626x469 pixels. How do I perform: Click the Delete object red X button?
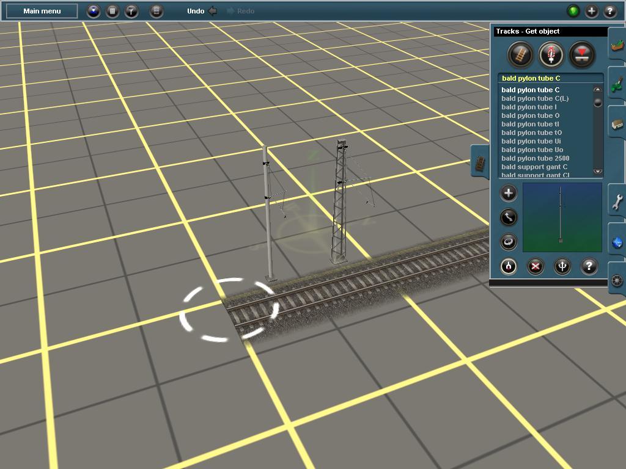pos(536,266)
